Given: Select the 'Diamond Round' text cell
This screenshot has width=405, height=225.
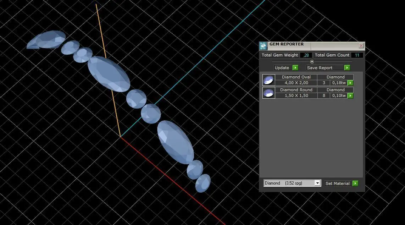Looking at the screenshot, I should click(296, 90).
